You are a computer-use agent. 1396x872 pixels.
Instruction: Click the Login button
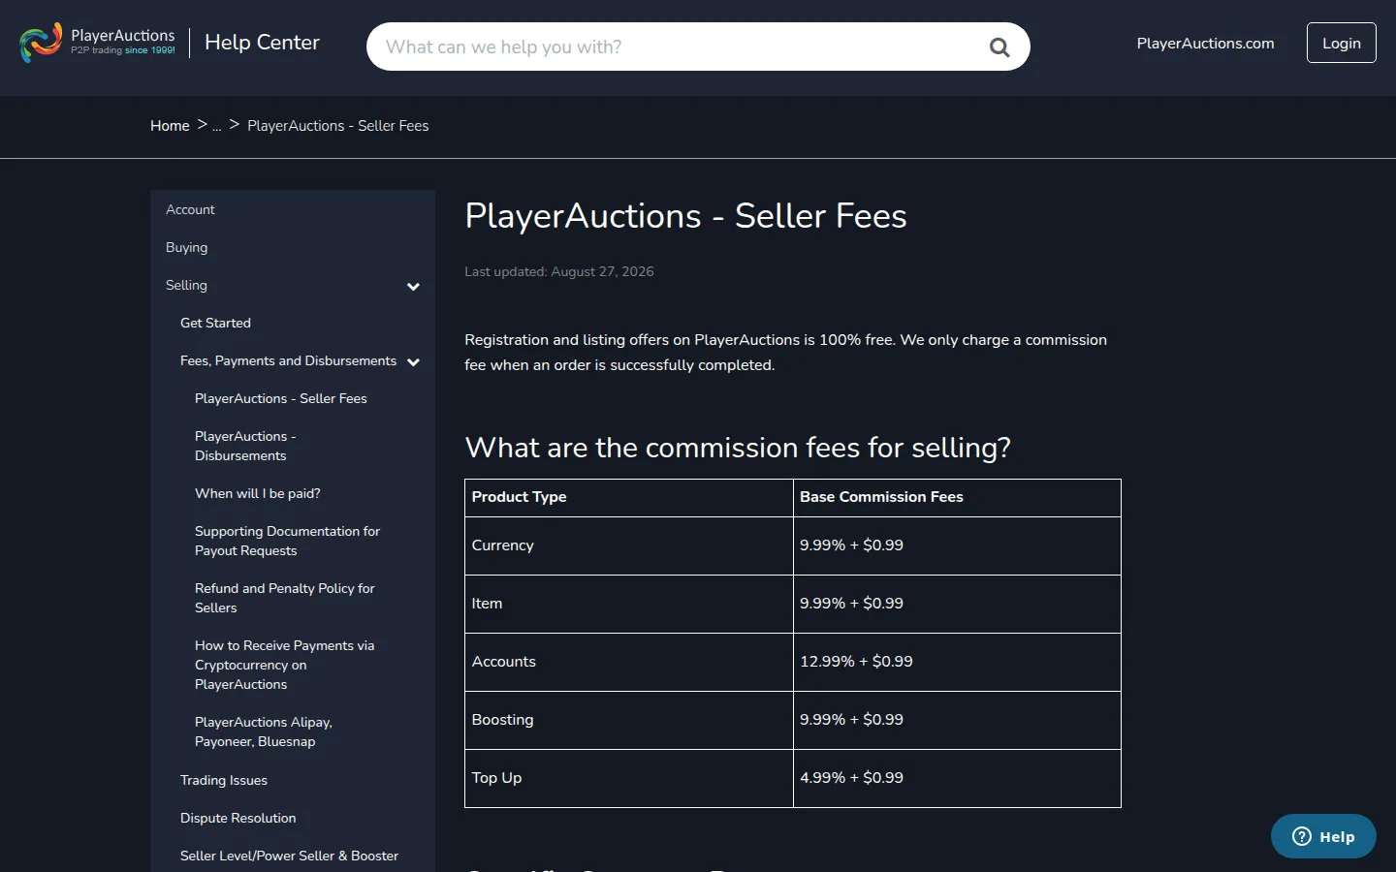pos(1342,43)
